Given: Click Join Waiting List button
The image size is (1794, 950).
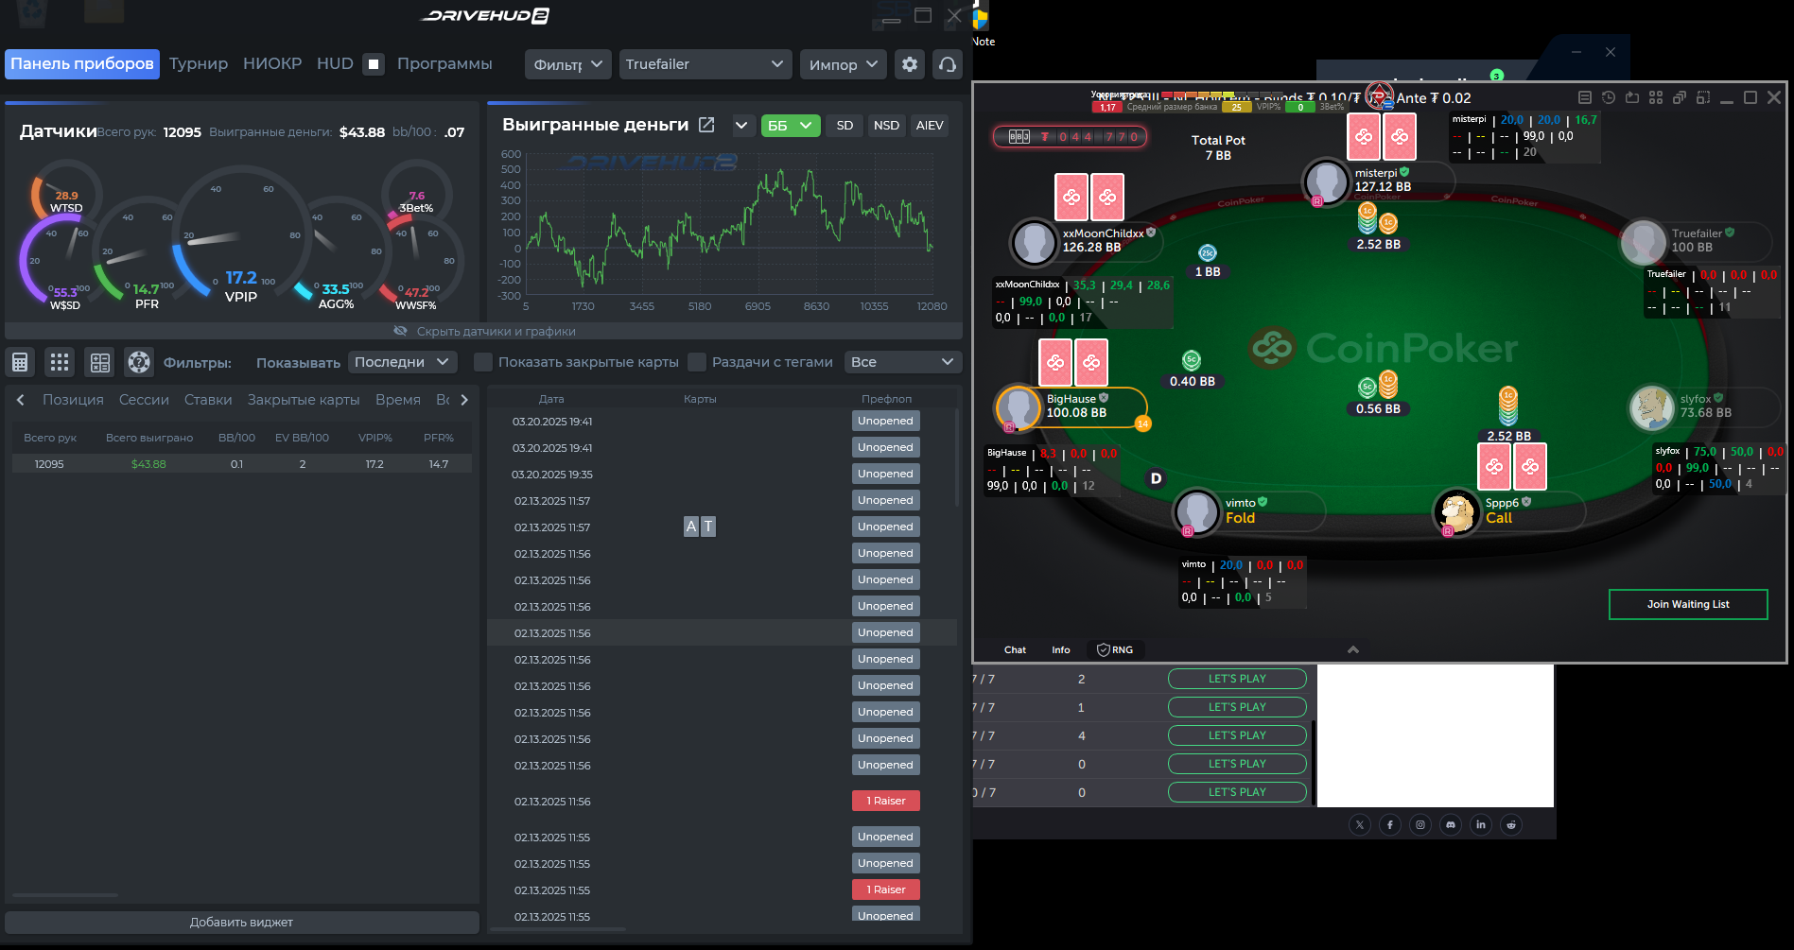Looking at the screenshot, I should (x=1688, y=604).
